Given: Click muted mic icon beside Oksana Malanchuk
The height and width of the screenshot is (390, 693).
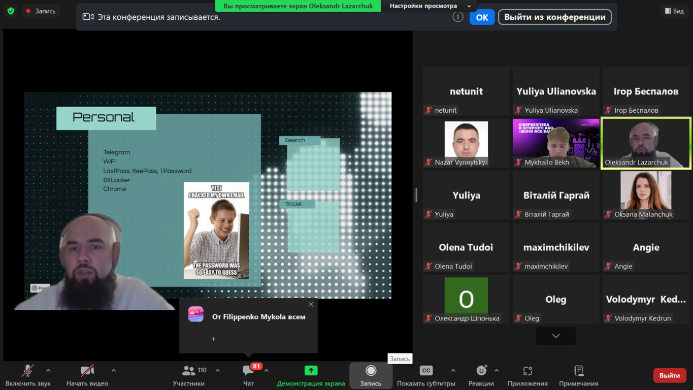Looking at the screenshot, I should coord(608,214).
